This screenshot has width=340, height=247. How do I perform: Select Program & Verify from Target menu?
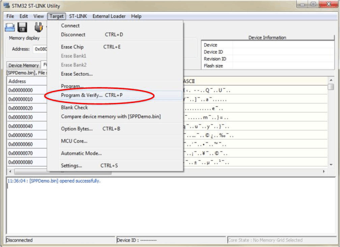tap(82, 96)
